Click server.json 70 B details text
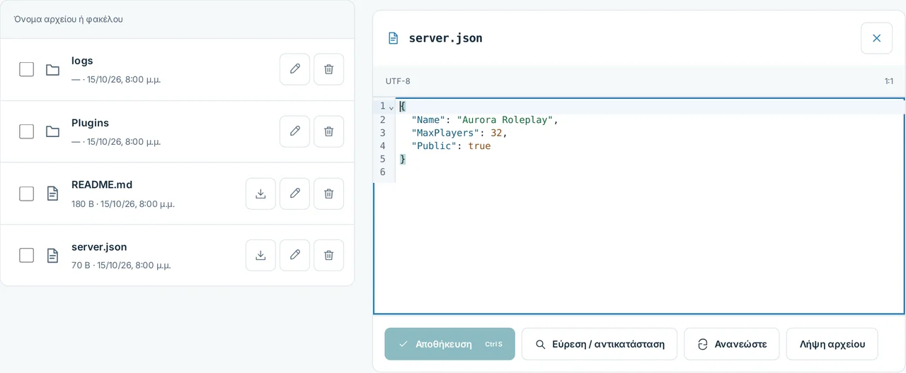The height and width of the screenshot is (373, 906). click(121, 266)
